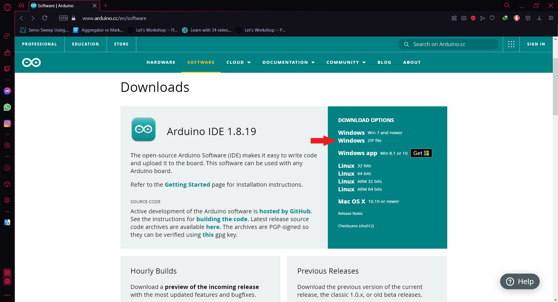558x302 pixels.
Task: Open the PROFESSIONAL section
Action: pos(40,44)
